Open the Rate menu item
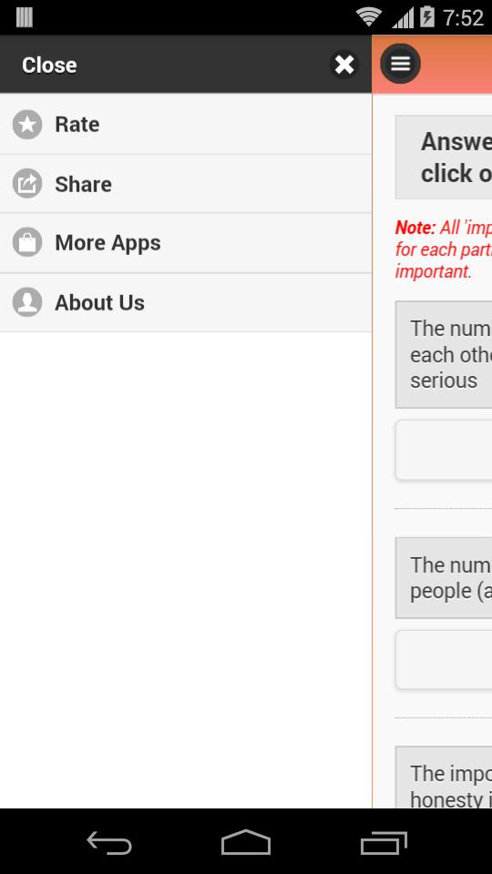The width and height of the screenshot is (492, 874). (x=186, y=125)
